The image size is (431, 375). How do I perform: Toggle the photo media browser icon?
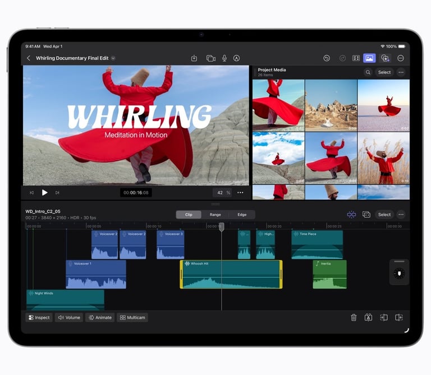[x=369, y=58]
